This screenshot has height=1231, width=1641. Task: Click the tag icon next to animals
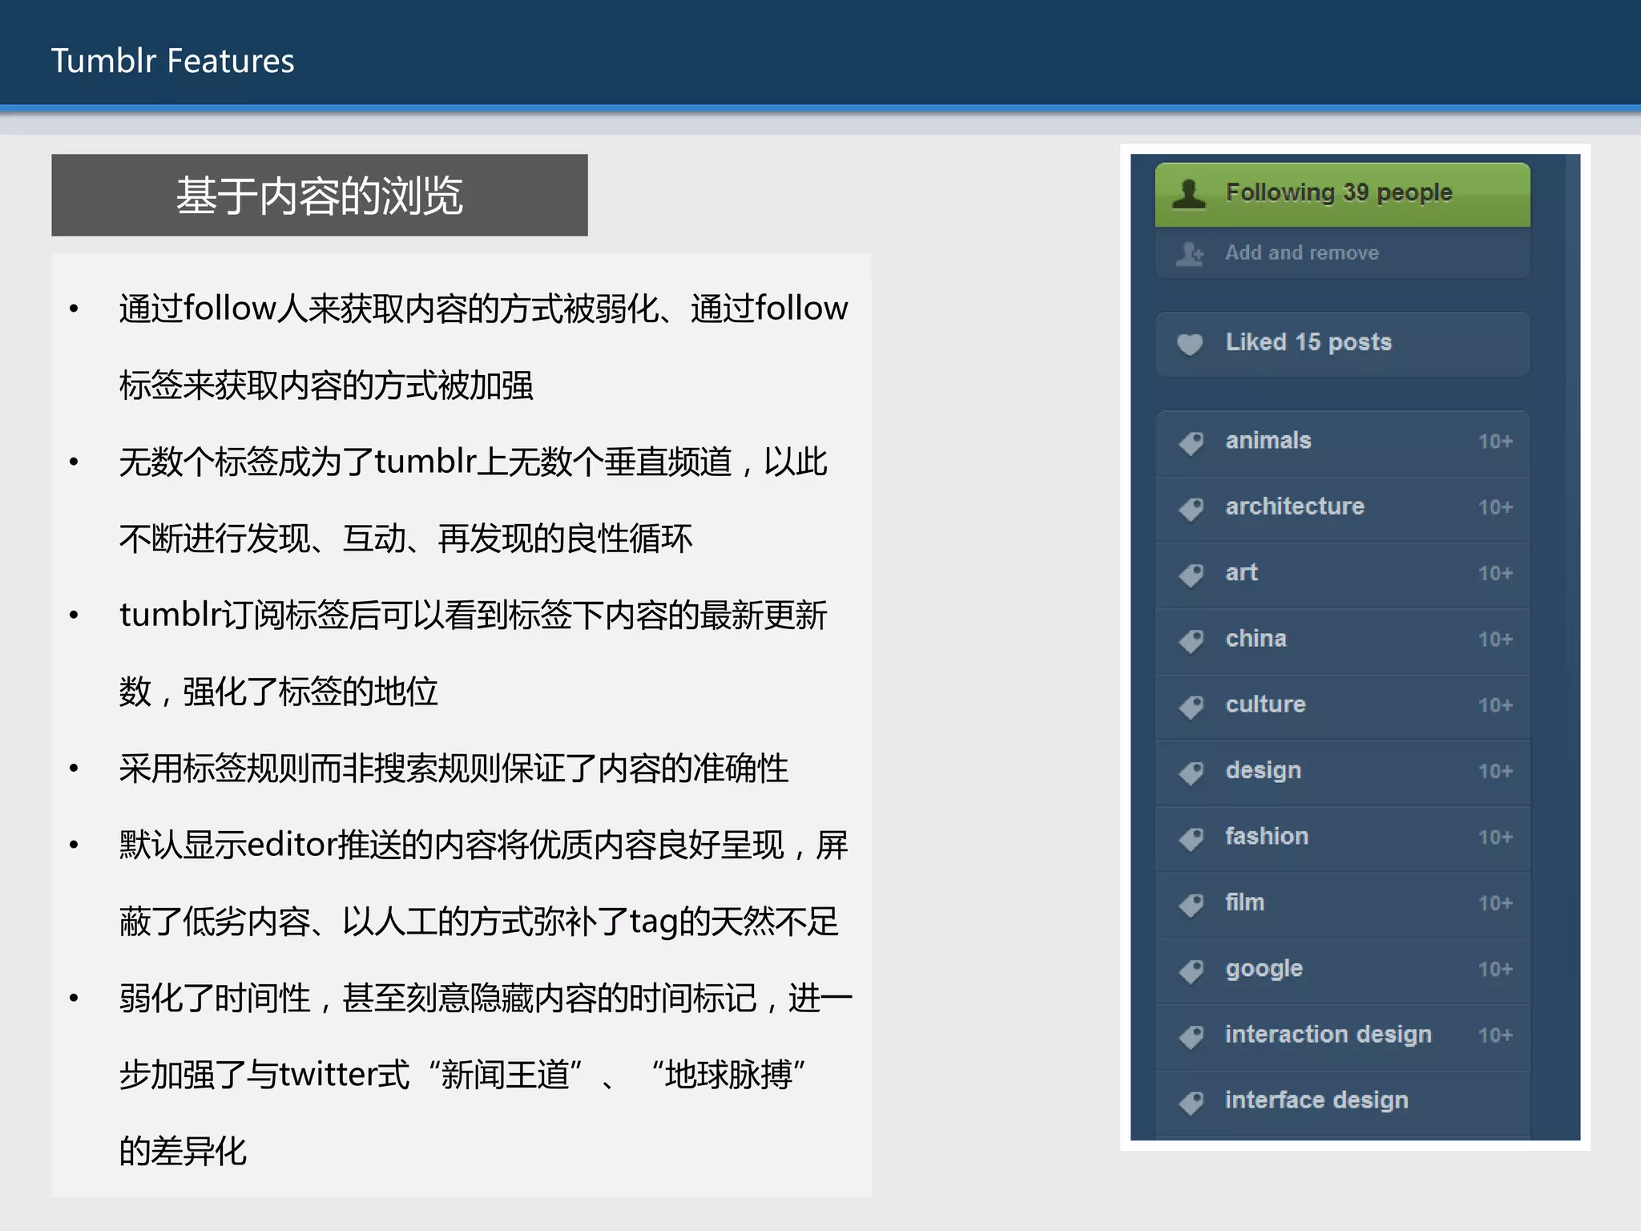click(1191, 442)
